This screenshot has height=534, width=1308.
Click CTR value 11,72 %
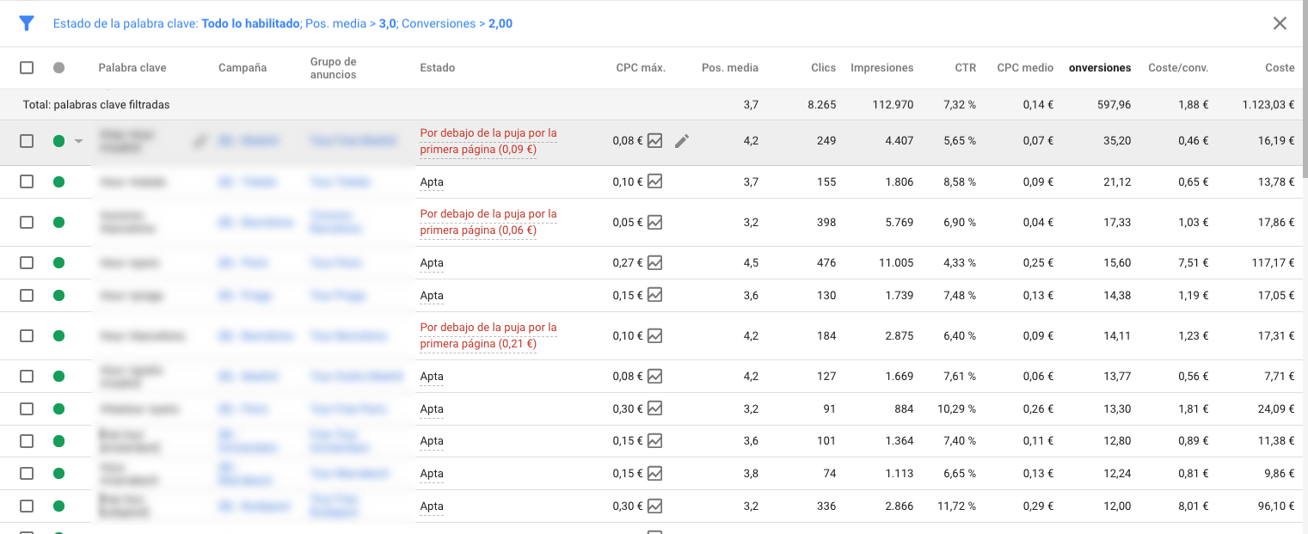tap(957, 506)
